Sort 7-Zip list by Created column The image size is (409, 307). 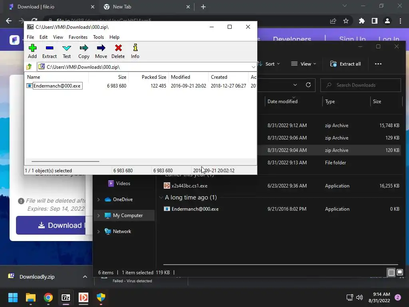tap(228, 77)
